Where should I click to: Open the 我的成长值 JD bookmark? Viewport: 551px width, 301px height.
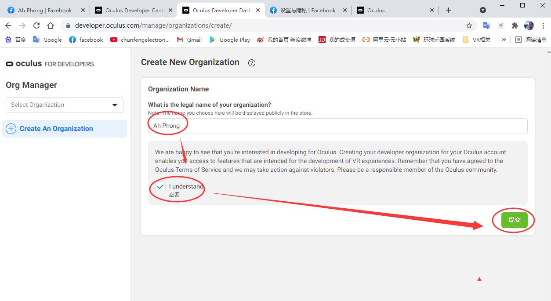tap(337, 40)
